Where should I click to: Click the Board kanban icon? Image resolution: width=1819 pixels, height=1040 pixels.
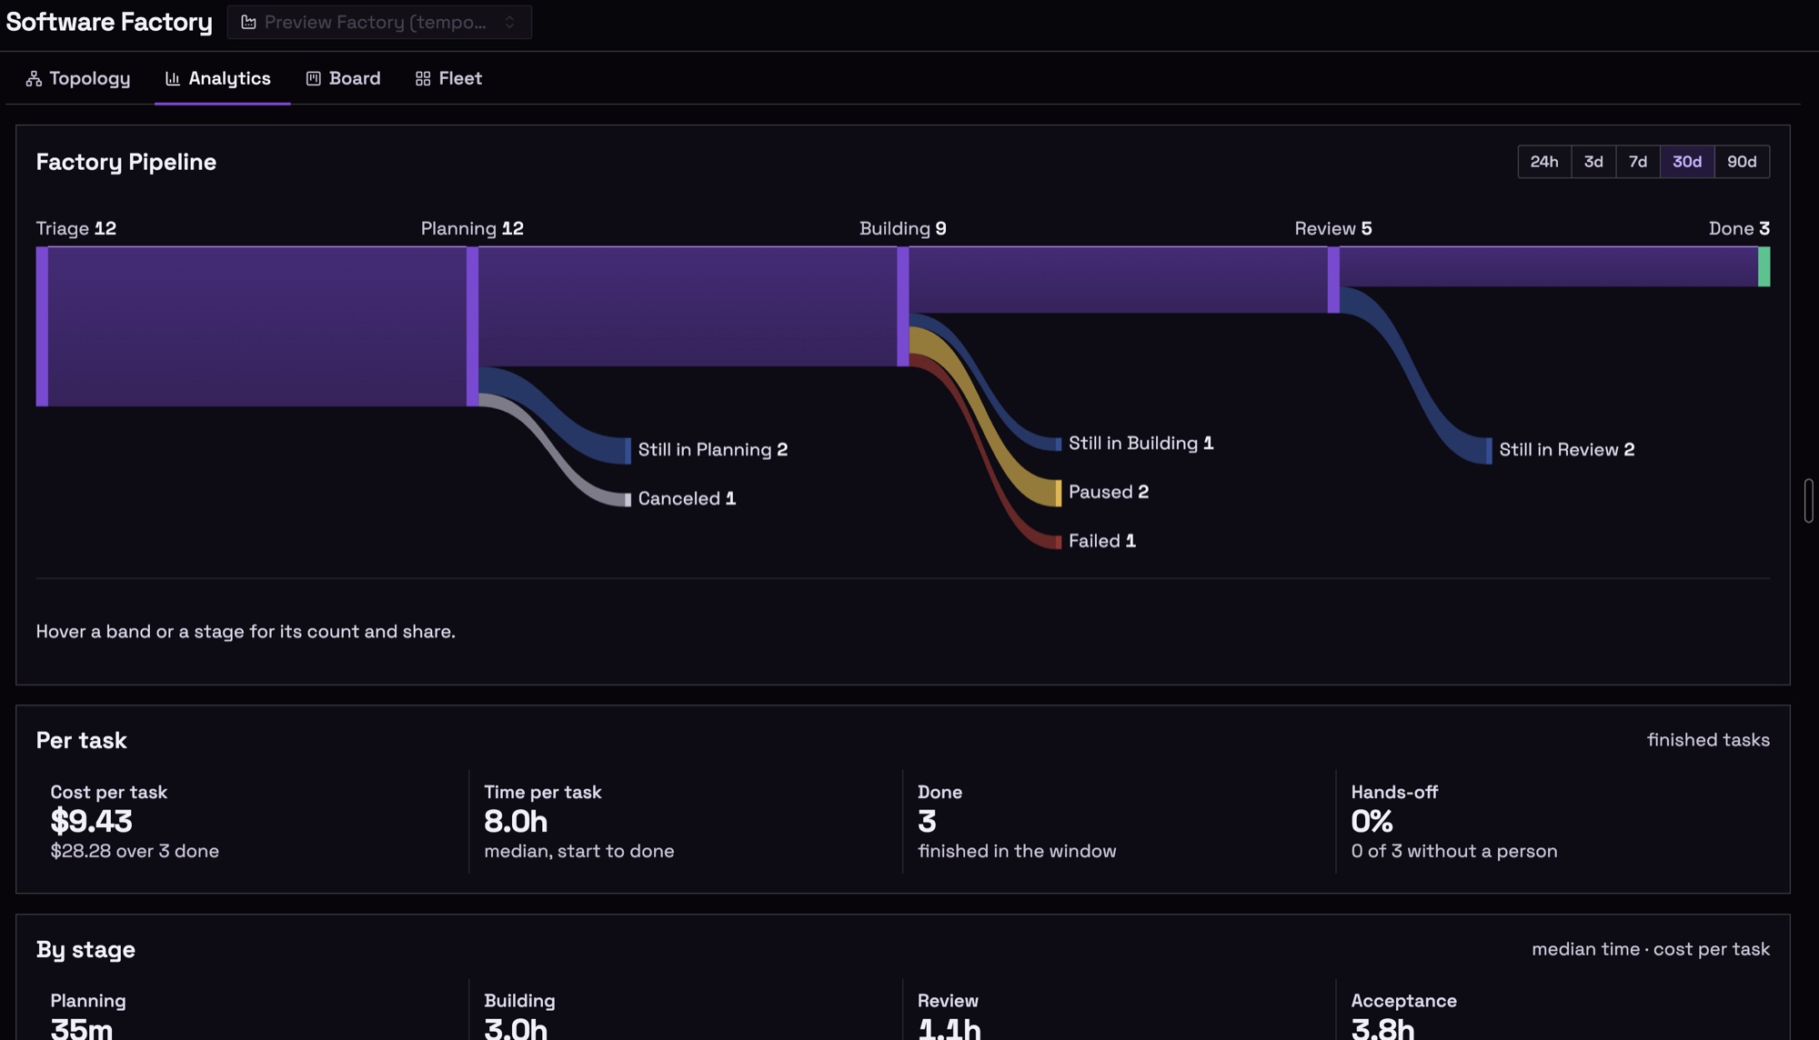click(314, 79)
